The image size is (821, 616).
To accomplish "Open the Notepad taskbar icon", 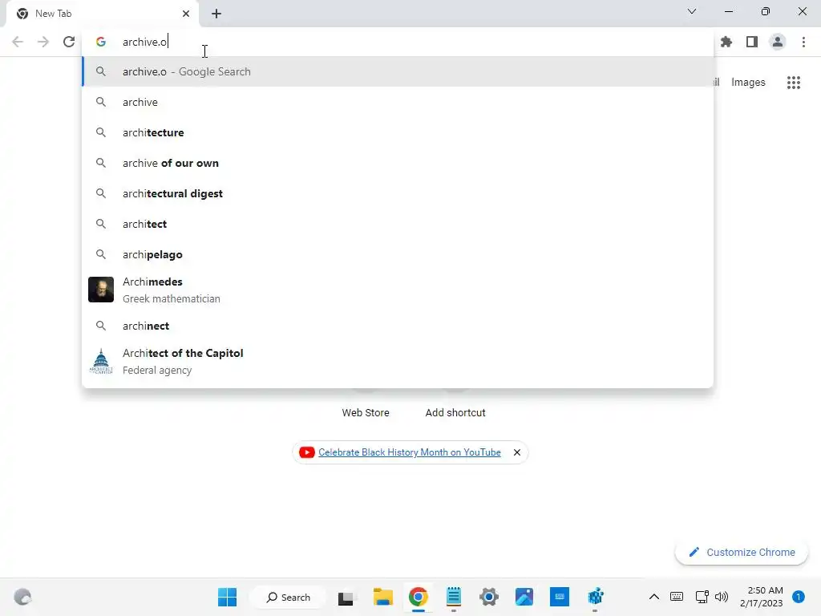I will tap(454, 597).
